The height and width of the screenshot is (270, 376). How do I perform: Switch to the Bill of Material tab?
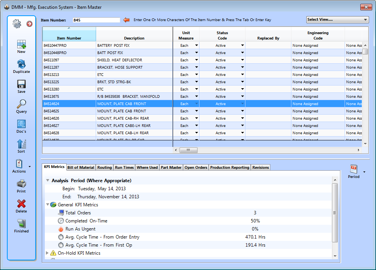click(81, 168)
